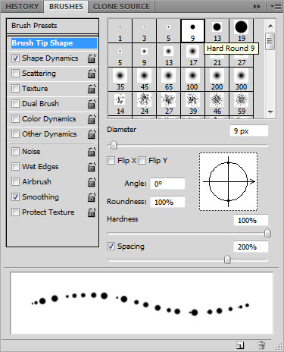This screenshot has height=352, width=284.
Task: Delete brush trash icon
Action: pyautogui.click(x=261, y=345)
